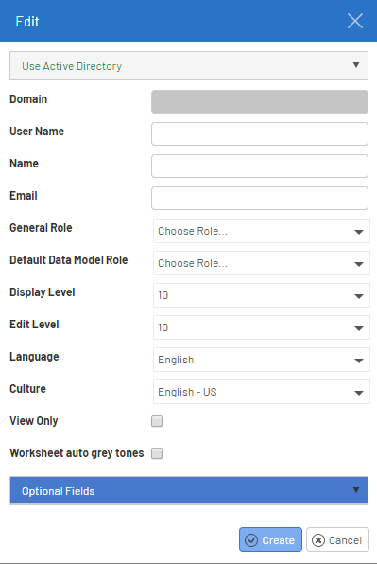Focus the User Name input field
This screenshot has height=564, width=377.
(x=260, y=133)
